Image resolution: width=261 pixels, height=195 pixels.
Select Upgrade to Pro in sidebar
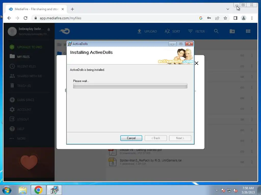pos(26,47)
